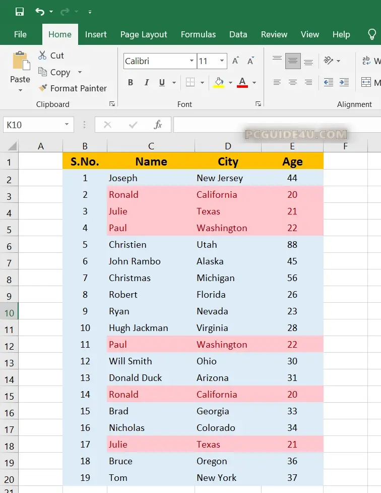
Task: Apply the yellow Fill Color
Action: 219,82
